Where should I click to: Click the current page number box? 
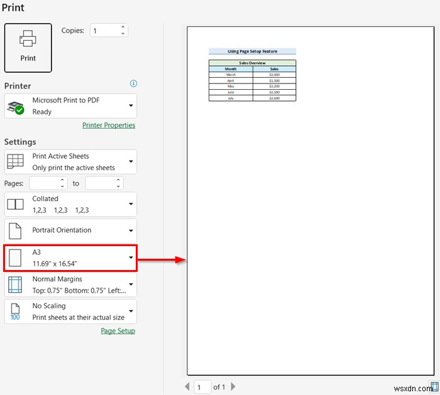click(x=202, y=387)
